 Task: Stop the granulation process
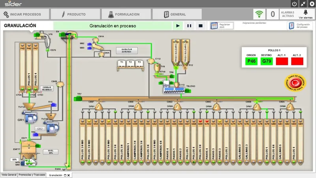(x=201, y=26)
